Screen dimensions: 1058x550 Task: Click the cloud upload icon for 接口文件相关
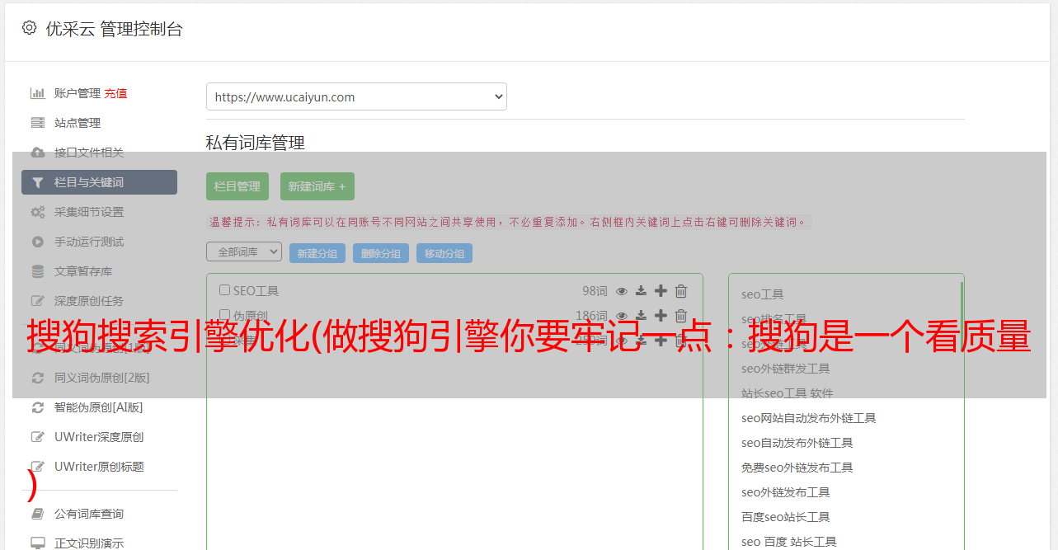[38, 153]
